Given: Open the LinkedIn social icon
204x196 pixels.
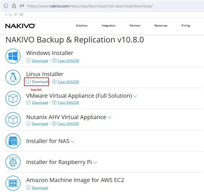Looking at the screenshot, I should click(x=11, y=15).
